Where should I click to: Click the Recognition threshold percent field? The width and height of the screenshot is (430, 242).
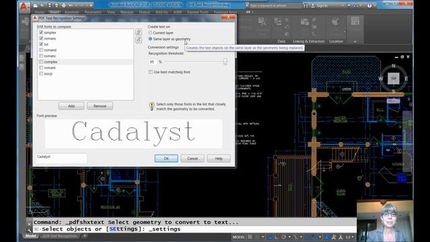click(153, 62)
